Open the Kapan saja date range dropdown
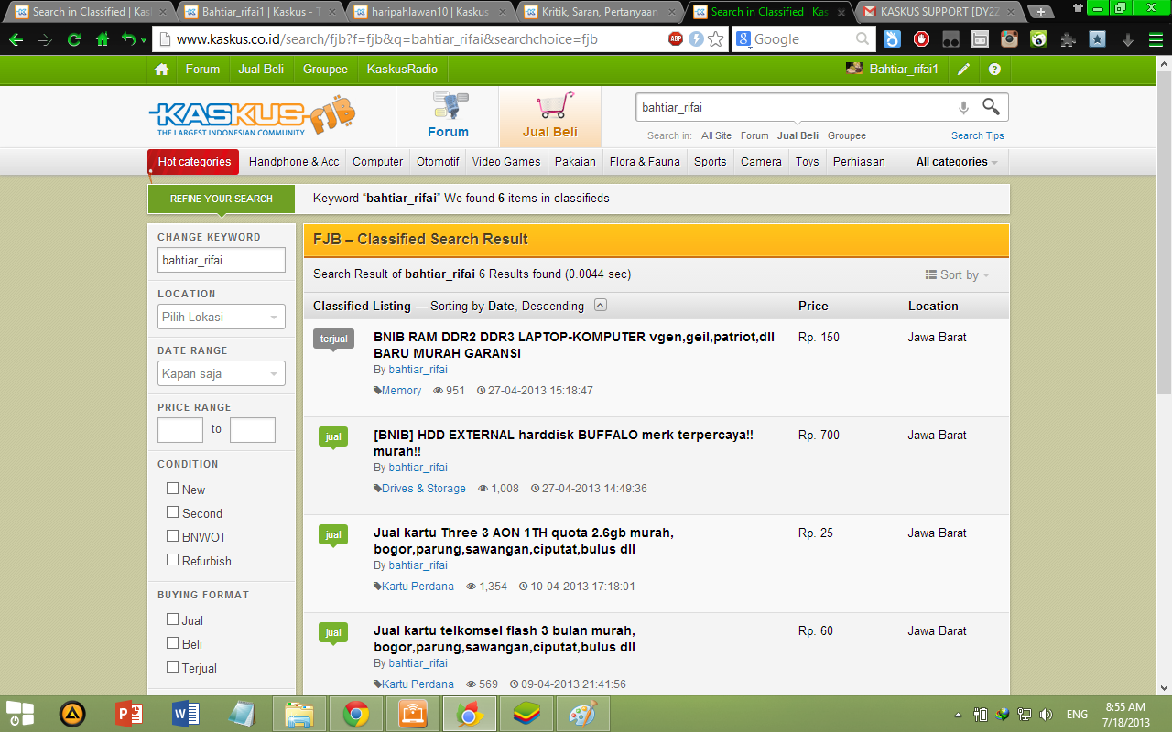 pyautogui.click(x=221, y=373)
